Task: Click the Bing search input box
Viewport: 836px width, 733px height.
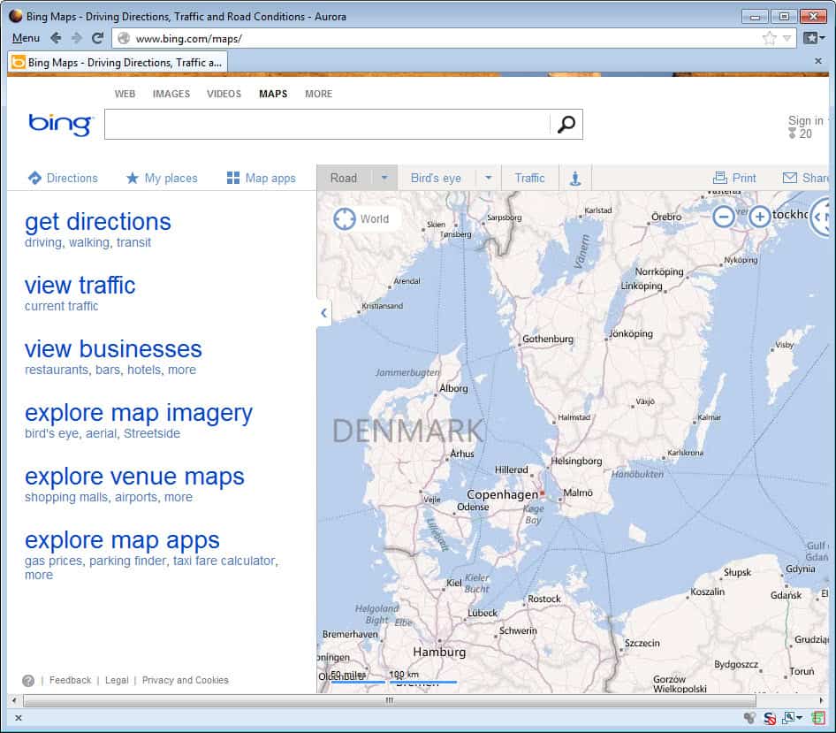Action: 327,125
